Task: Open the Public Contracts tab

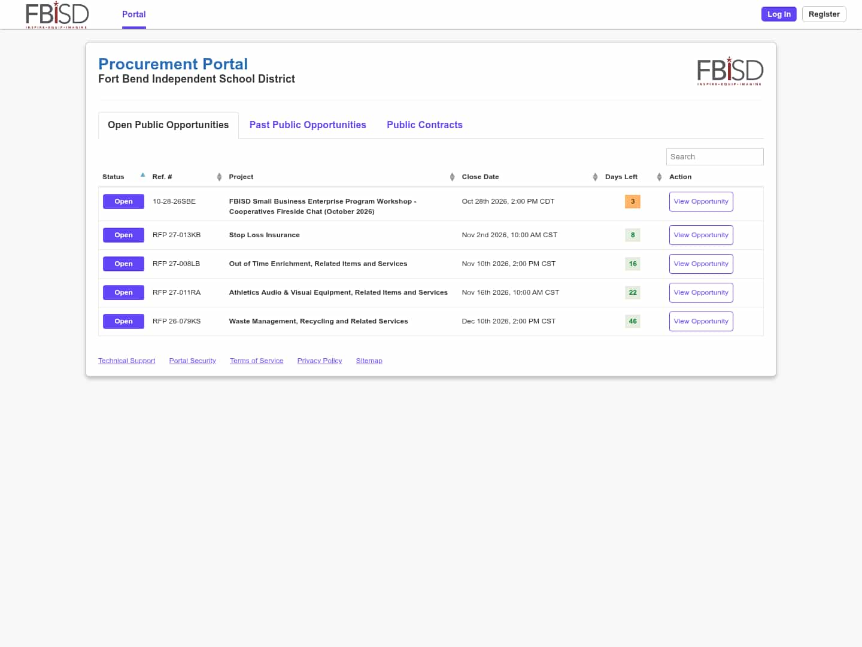Action: [424, 125]
